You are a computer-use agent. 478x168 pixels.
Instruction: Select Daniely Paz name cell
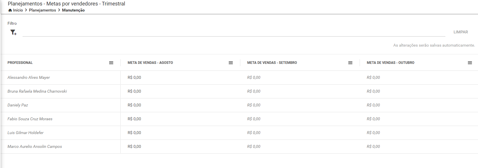click(18, 105)
